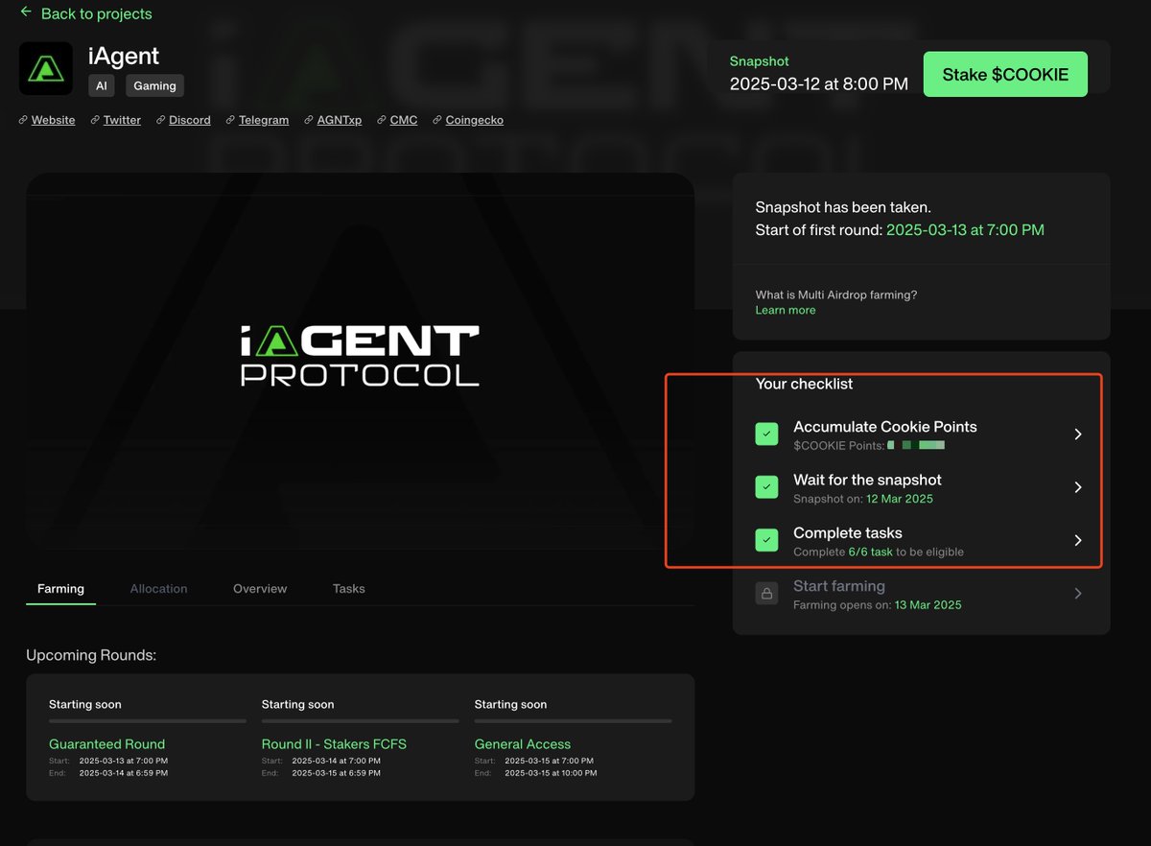This screenshot has width=1151, height=846.
Task: Click the Snapshot on 12 Mar 2025 text
Action: (x=863, y=499)
